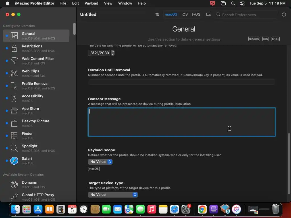This screenshot has width=291, height=218.
Task: Open Spotlight search in menu bar
Action: point(233,3)
